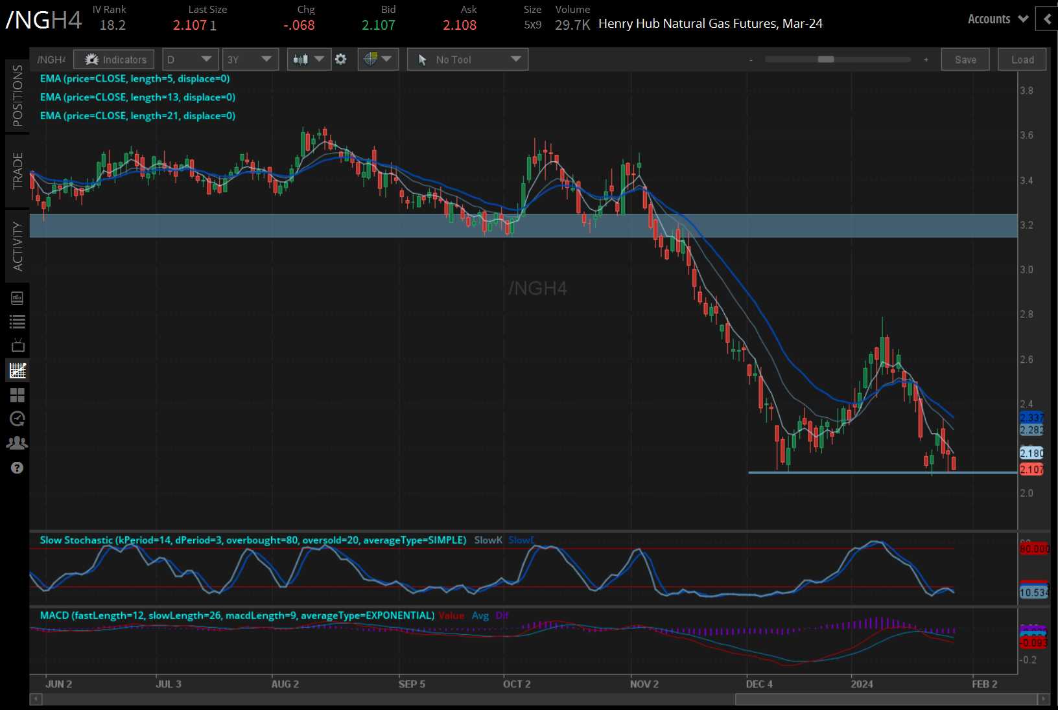Image resolution: width=1058 pixels, height=710 pixels.
Task: Switch to the POSITIONS side tab
Action: click(x=18, y=96)
